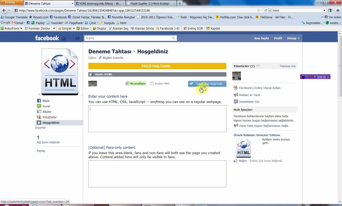Show more bookmarks with chevron
Image resolution: width=342 pixels, height=206 pixels.
coord(322,17)
